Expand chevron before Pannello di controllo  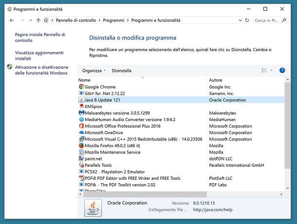click(x=52, y=20)
